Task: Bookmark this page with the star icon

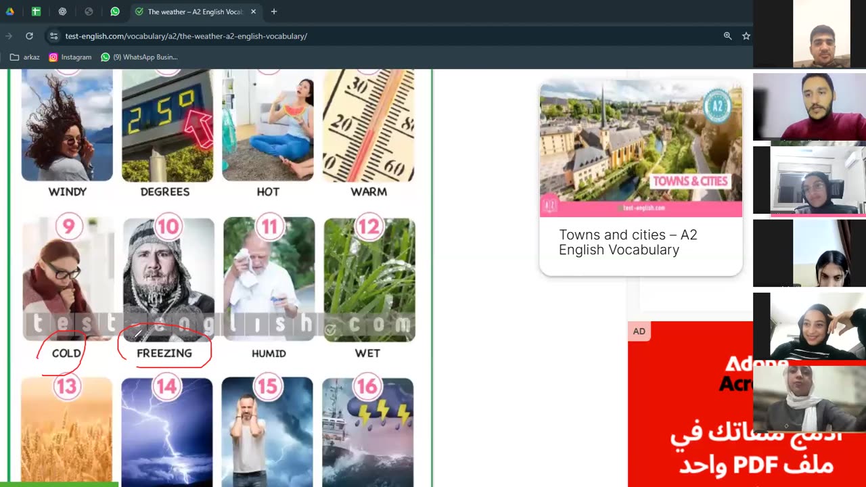Action: (746, 36)
